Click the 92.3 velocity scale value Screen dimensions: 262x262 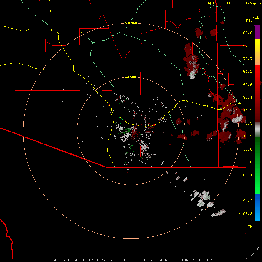pos(248,46)
